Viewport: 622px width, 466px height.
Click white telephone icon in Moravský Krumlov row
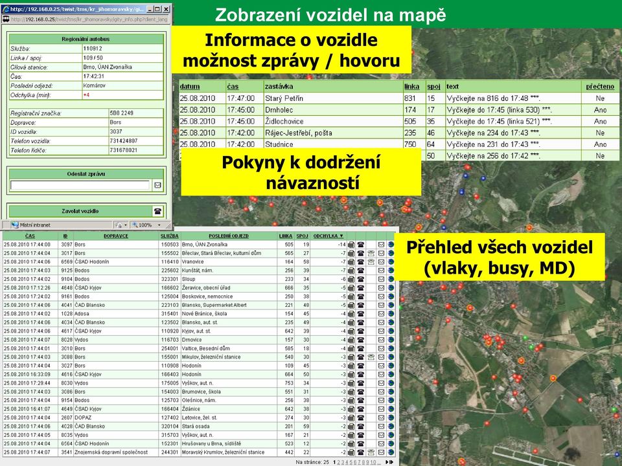pyautogui.click(x=371, y=452)
